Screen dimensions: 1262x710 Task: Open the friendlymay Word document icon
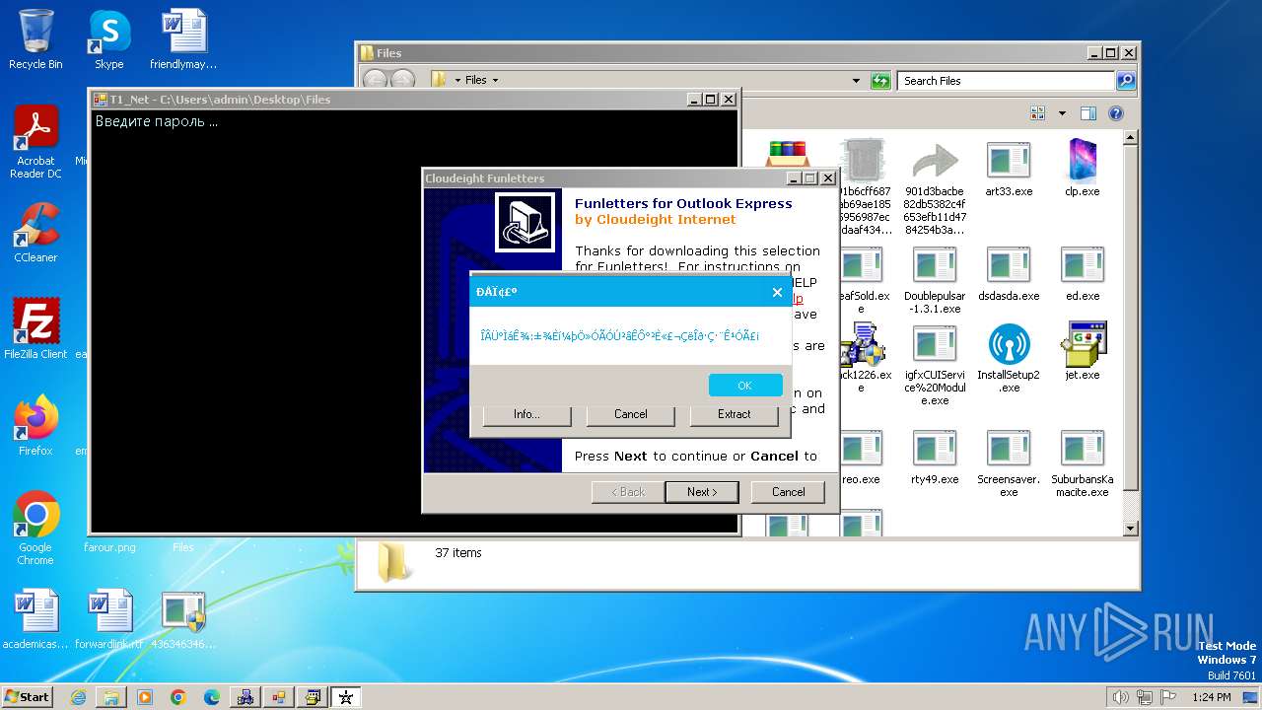tap(183, 39)
